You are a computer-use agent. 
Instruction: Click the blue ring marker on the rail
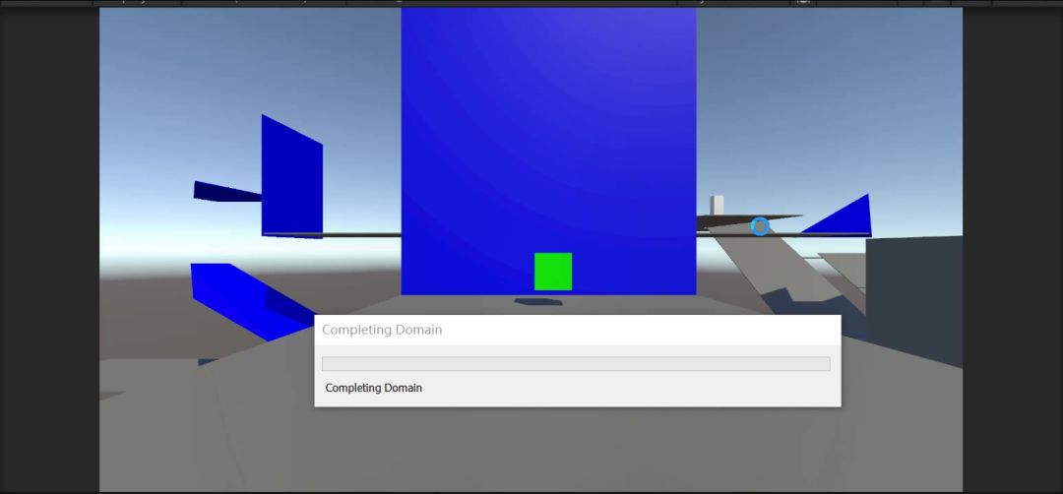[760, 226]
